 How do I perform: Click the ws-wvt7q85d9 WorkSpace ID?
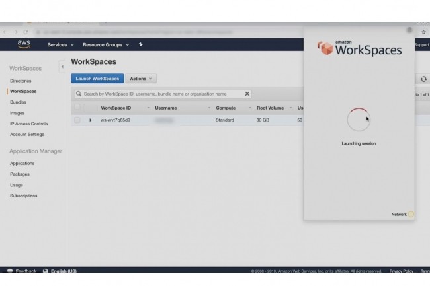(x=115, y=120)
